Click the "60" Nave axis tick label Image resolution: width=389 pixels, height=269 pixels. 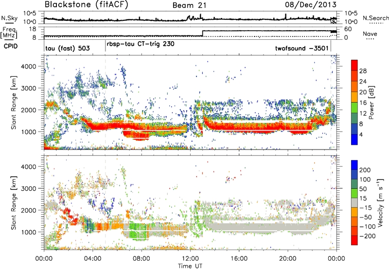pos(348,29)
